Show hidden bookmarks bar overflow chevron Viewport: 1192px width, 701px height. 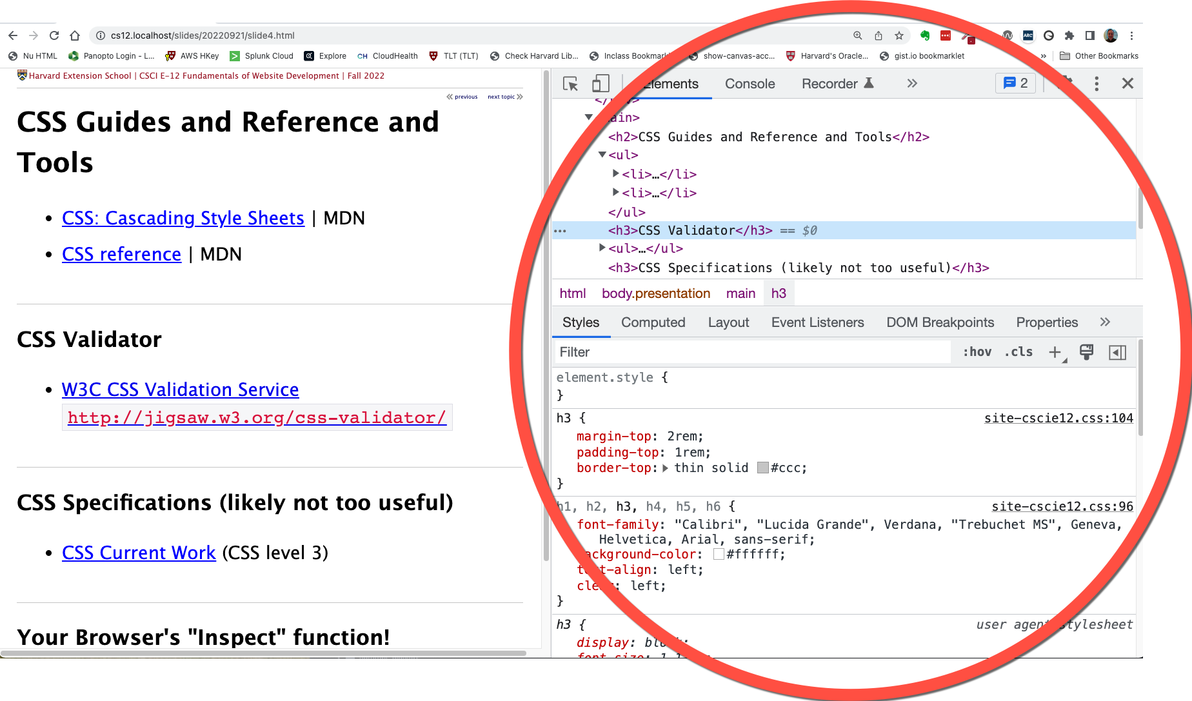pos(1044,56)
